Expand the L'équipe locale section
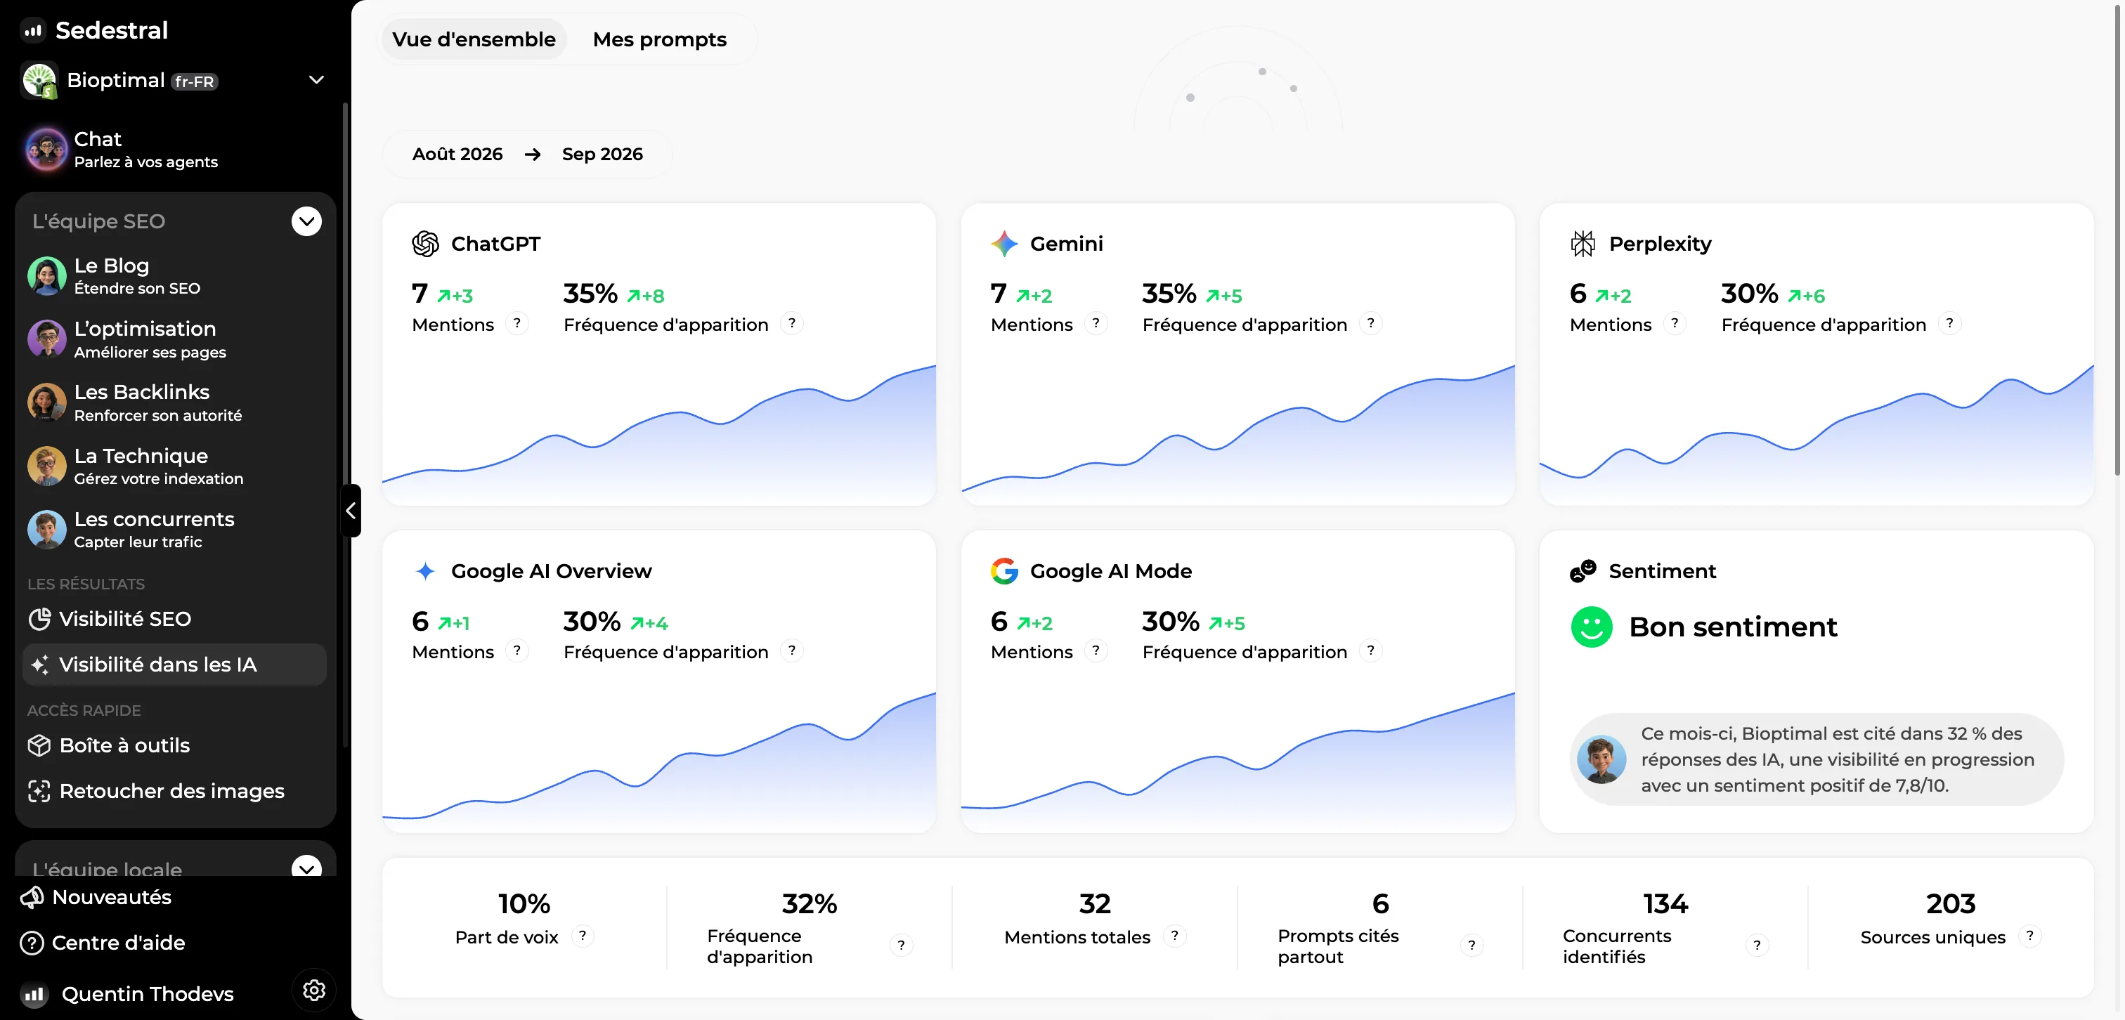This screenshot has width=2125, height=1020. click(306, 867)
